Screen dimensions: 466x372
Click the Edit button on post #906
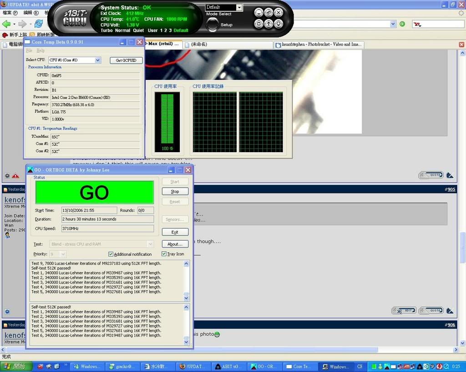click(404, 311)
